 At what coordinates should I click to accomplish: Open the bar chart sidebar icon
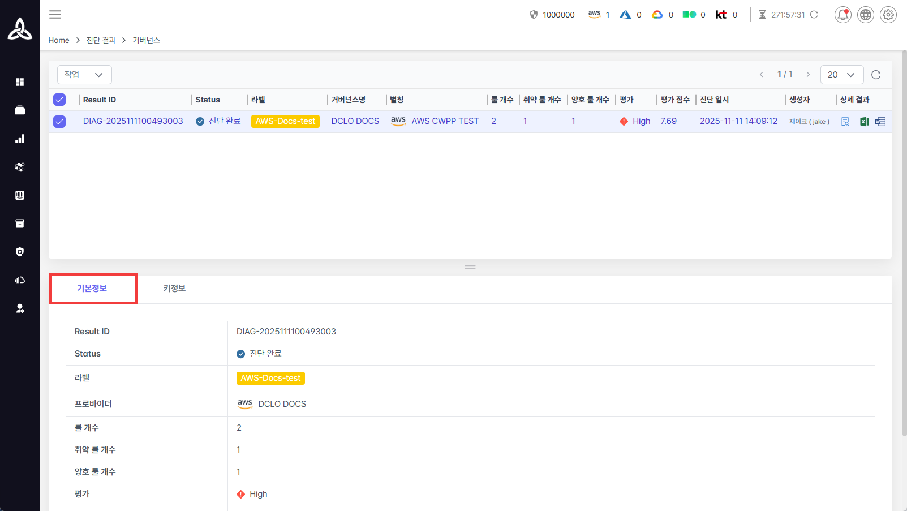(x=20, y=139)
